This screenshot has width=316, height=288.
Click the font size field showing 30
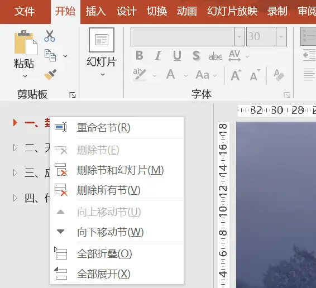point(261,37)
